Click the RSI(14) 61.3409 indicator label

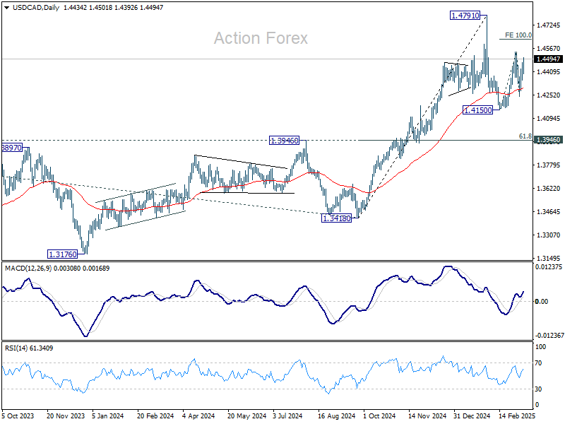tap(29, 348)
